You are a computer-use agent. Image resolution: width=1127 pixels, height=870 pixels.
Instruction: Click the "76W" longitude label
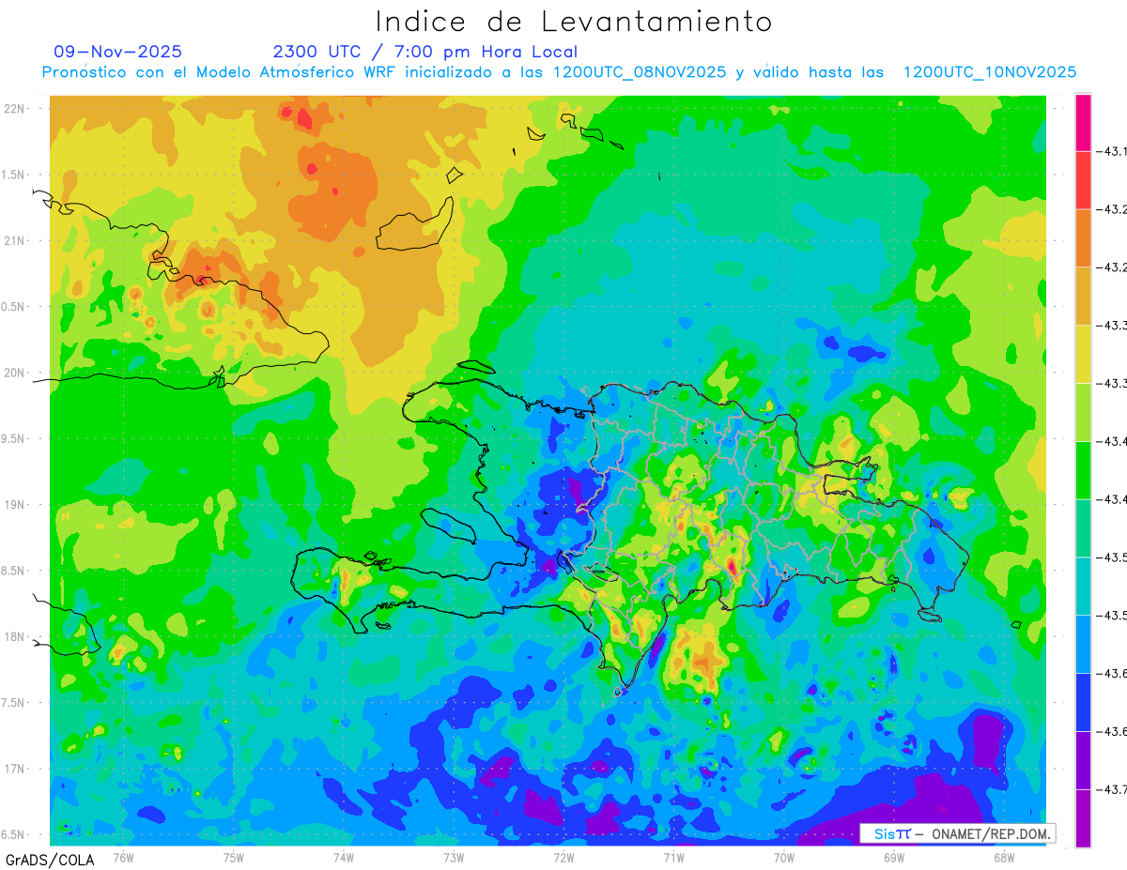point(123,857)
